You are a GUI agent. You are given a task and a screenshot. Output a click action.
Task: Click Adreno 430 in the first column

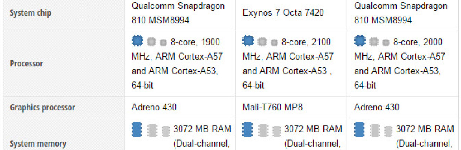pos(154,107)
